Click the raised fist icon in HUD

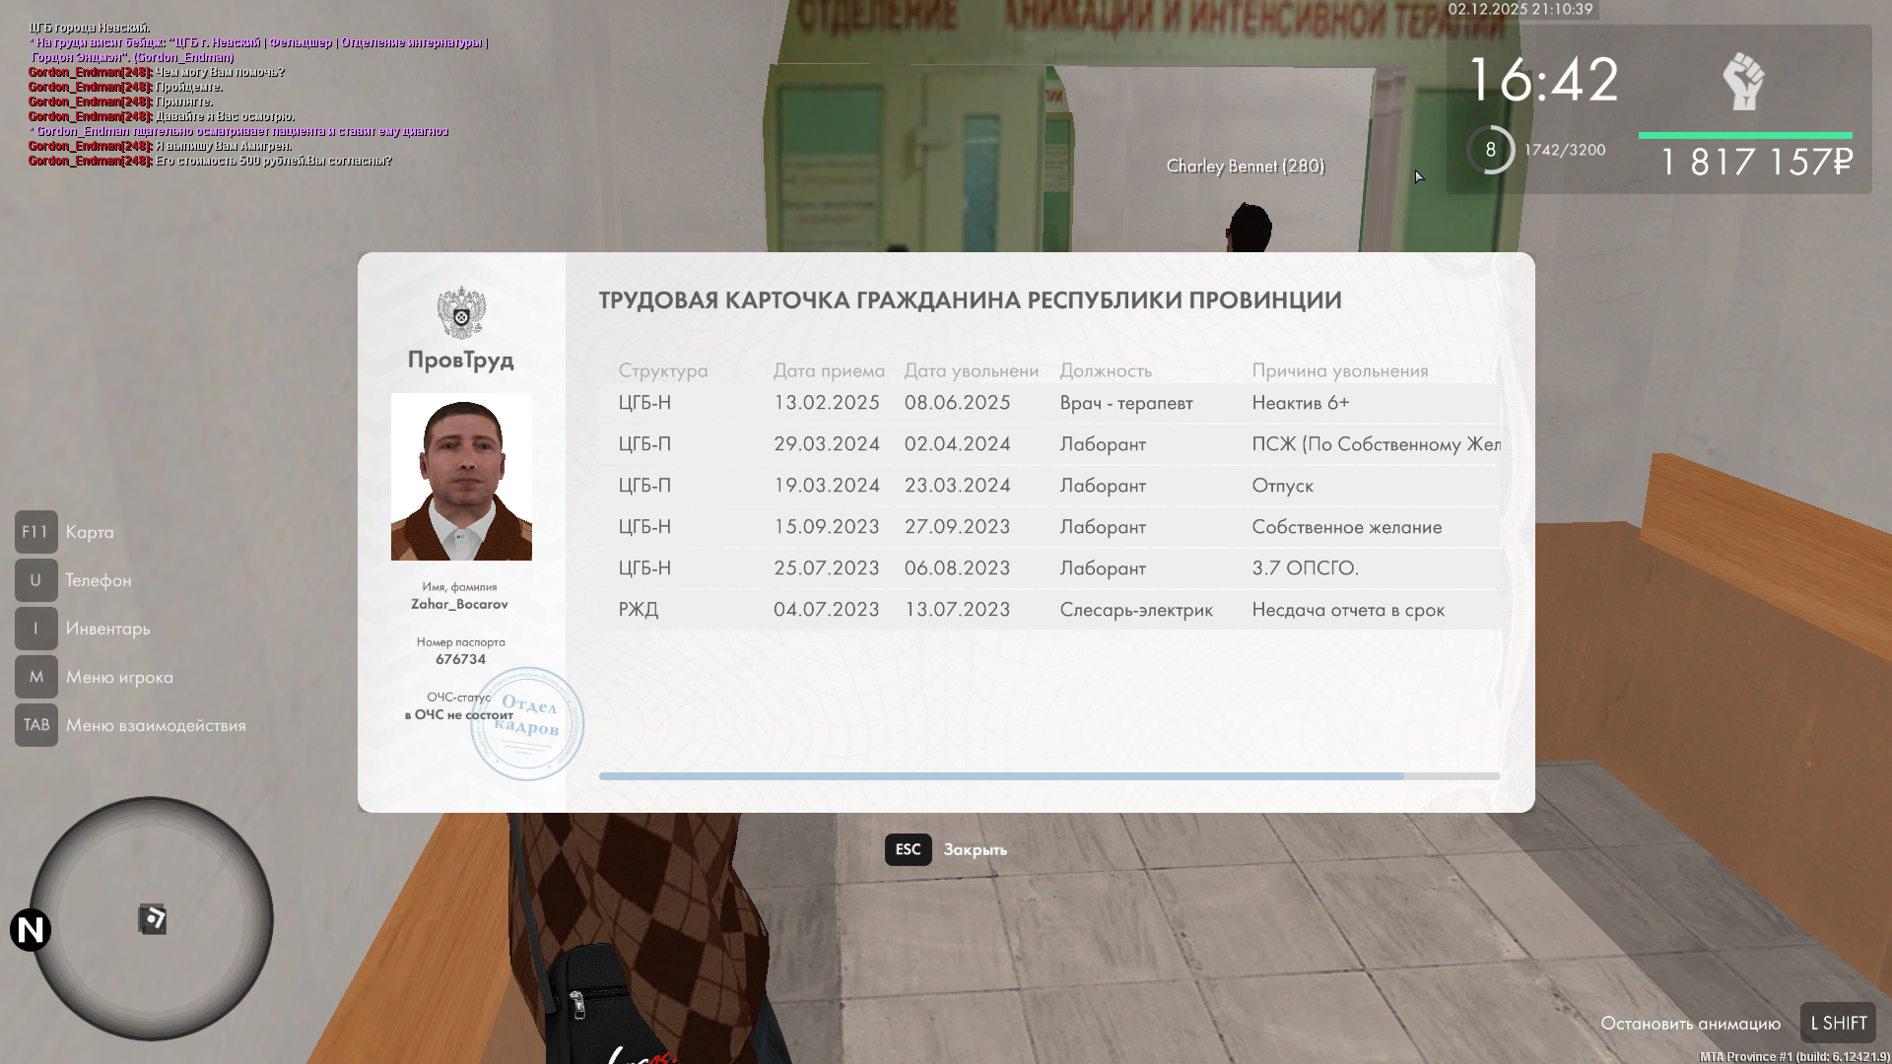point(1743,81)
